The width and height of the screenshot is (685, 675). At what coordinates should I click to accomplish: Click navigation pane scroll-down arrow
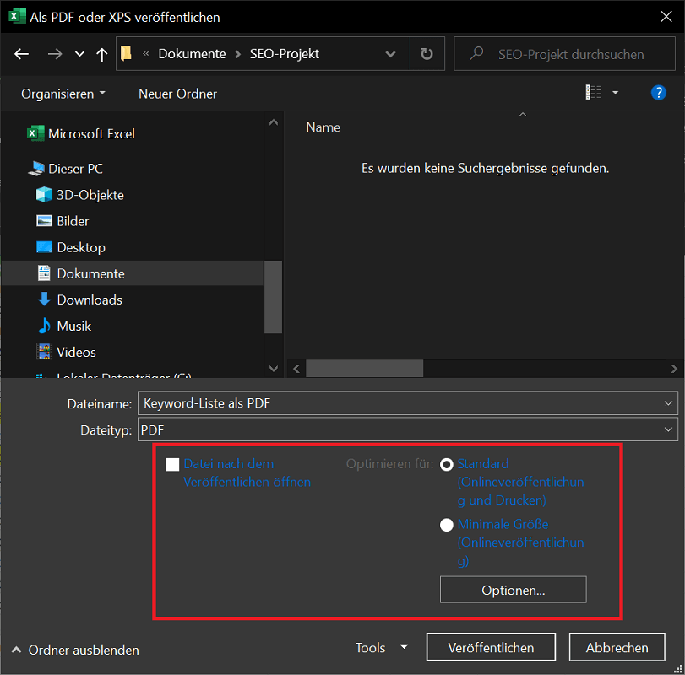(x=274, y=369)
